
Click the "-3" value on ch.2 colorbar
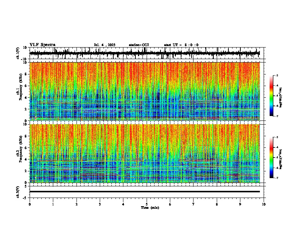277,137
